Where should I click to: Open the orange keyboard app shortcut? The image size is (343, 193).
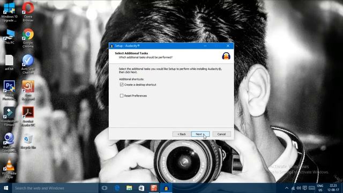(x=28, y=91)
